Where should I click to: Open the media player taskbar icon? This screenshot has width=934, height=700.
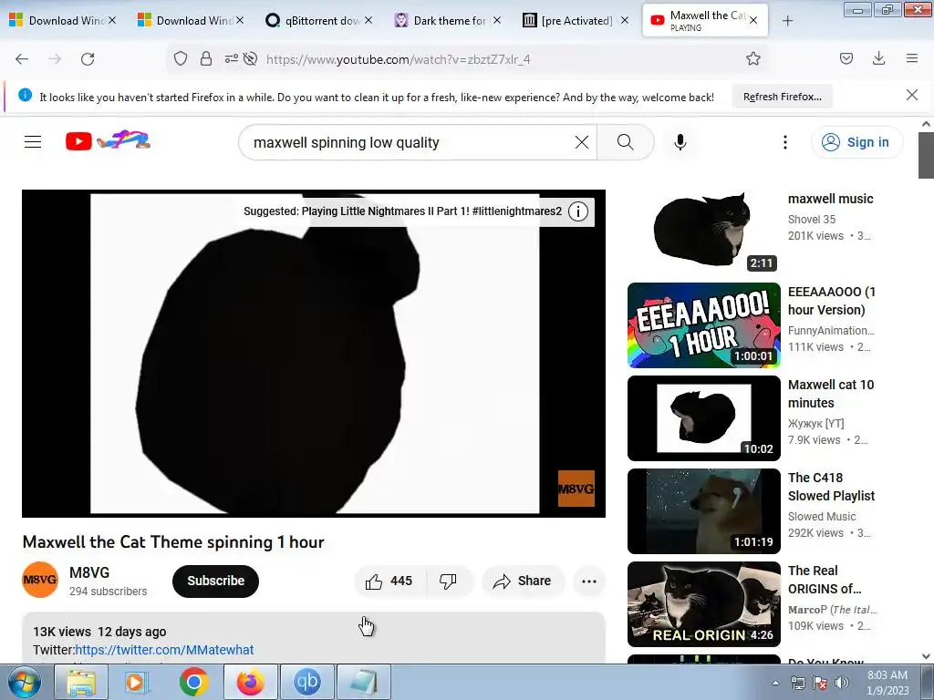(x=137, y=682)
